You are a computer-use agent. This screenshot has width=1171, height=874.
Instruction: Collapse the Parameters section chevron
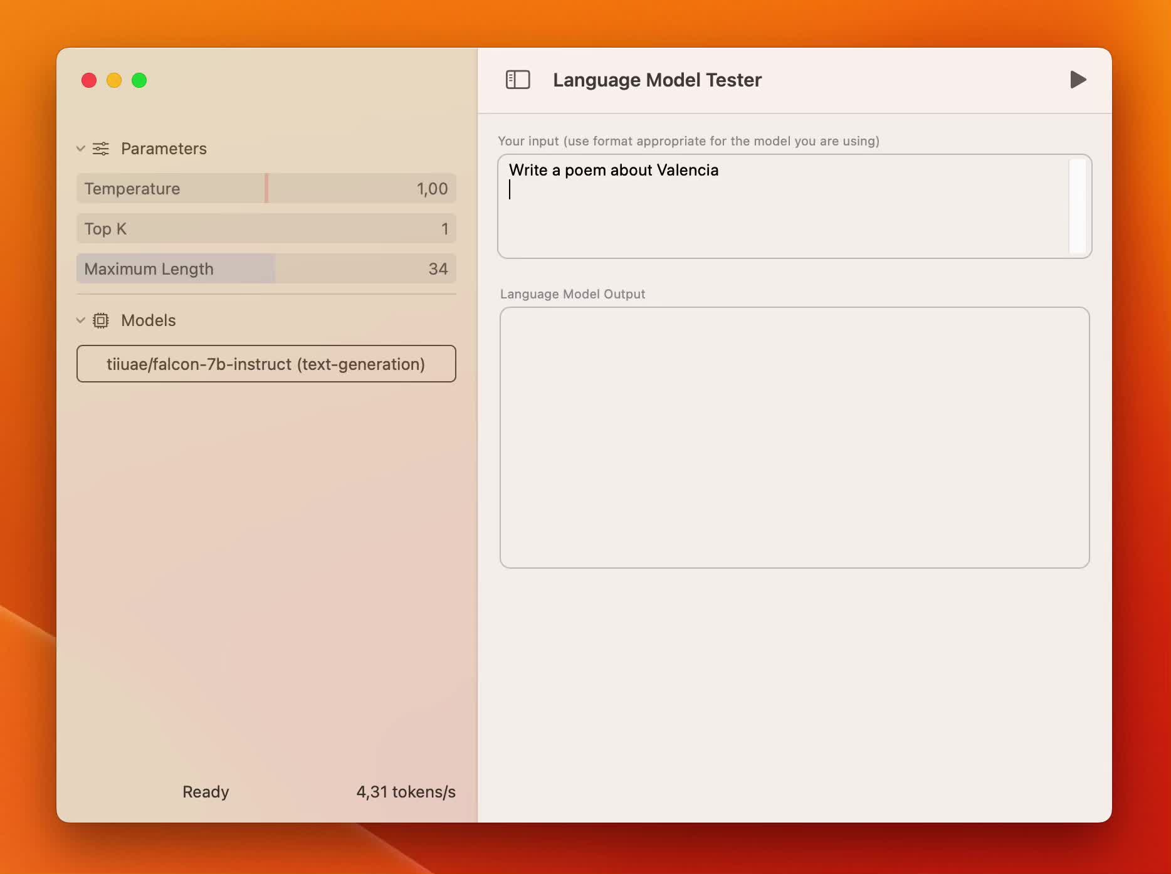(81, 149)
